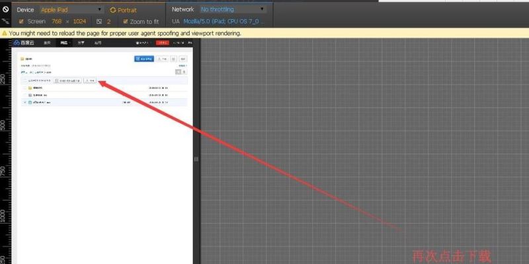
Task: Click the Portrait rotate orientation button
Action: (x=123, y=10)
